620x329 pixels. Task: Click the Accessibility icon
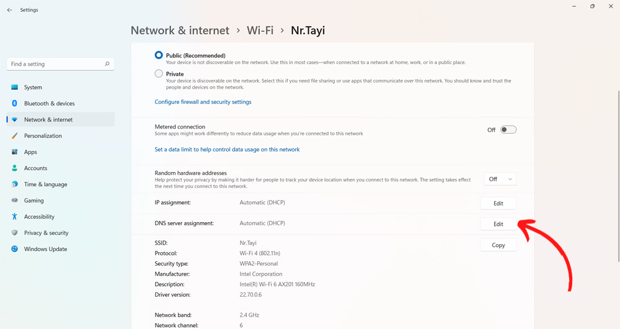click(x=14, y=217)
